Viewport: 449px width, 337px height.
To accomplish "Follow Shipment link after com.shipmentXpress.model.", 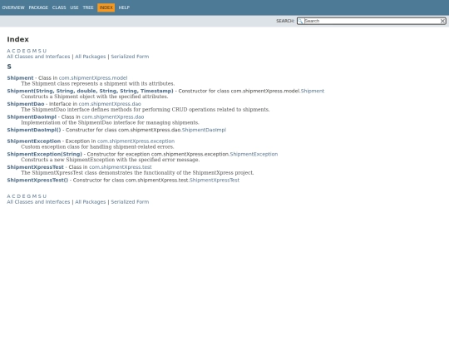I will [313, 91].
